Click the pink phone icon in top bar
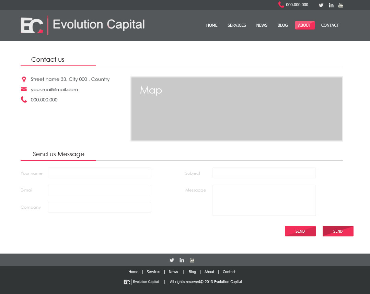The width and height of the screenshot is (370, 294). click(x=281, y=4)
